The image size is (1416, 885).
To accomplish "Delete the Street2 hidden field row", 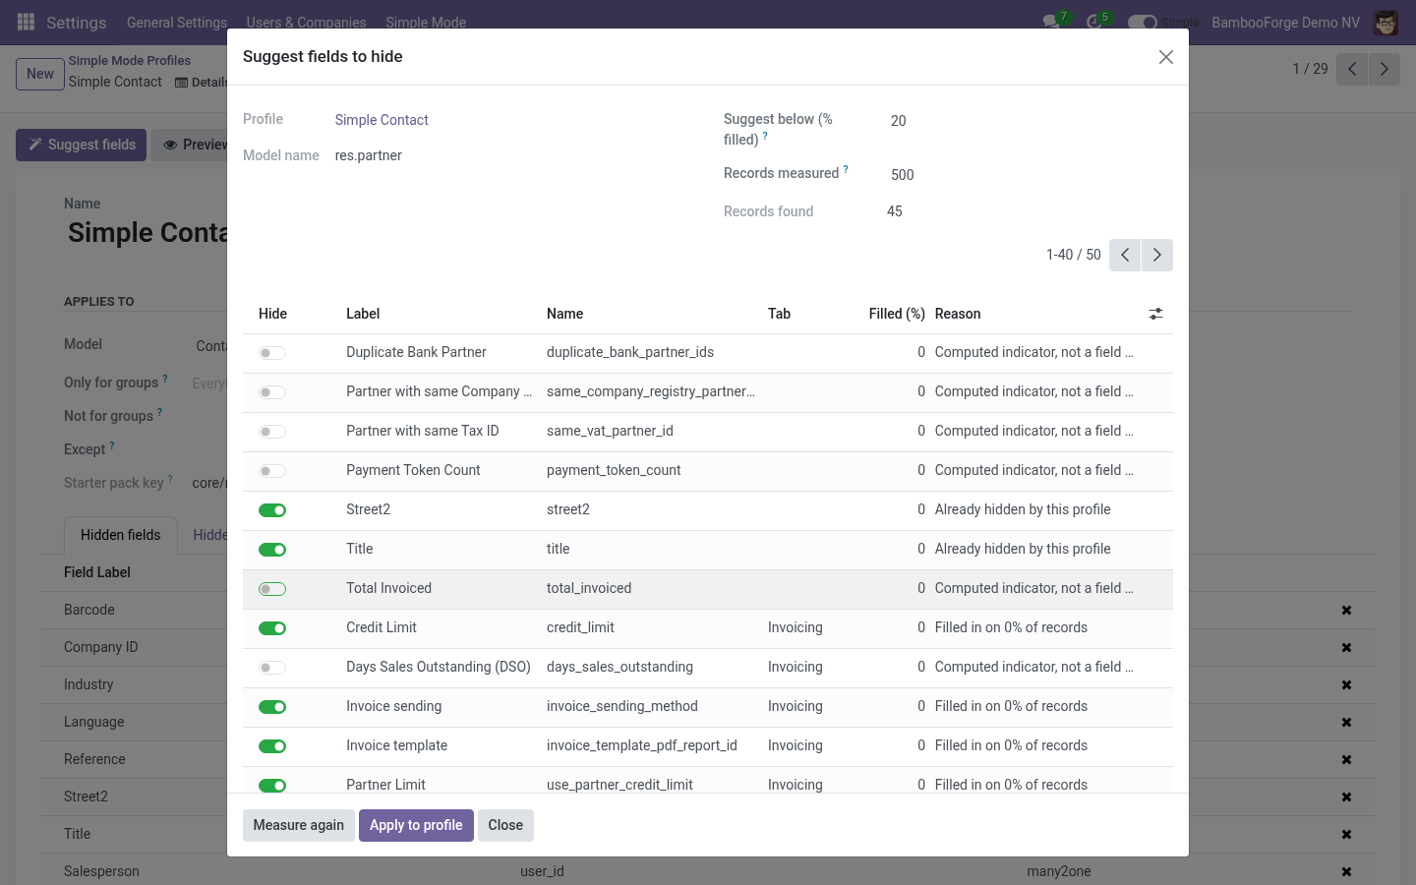I will click(1346, 797).
